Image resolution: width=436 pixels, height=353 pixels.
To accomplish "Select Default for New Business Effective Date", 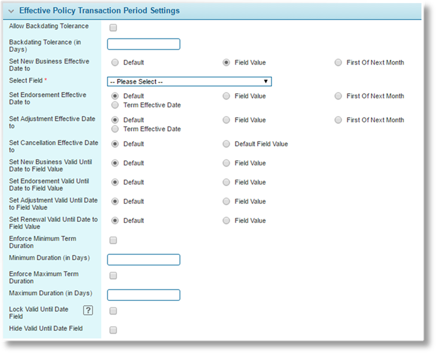I will point(115,62).
